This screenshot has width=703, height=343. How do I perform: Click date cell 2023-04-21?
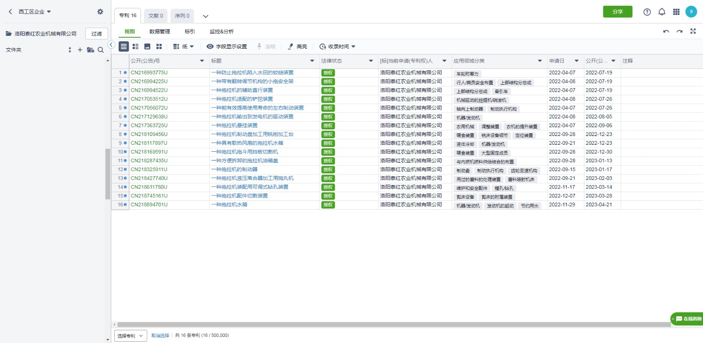click(599, 205)
